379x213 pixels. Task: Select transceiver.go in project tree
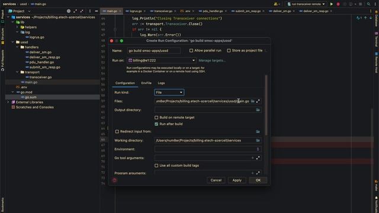pos(40,78)
